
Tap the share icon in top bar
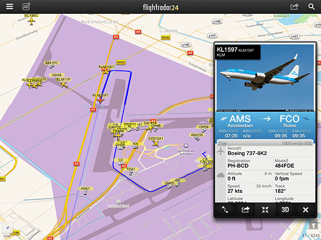click(x=294, y=7)
